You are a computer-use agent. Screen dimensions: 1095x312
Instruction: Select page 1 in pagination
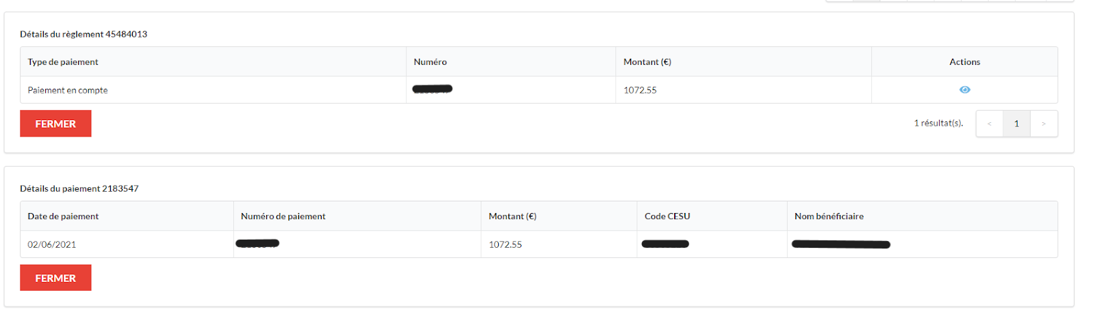point(1016,124)
